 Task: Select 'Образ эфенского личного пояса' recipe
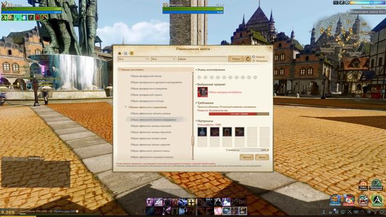(x=150, y=151)
